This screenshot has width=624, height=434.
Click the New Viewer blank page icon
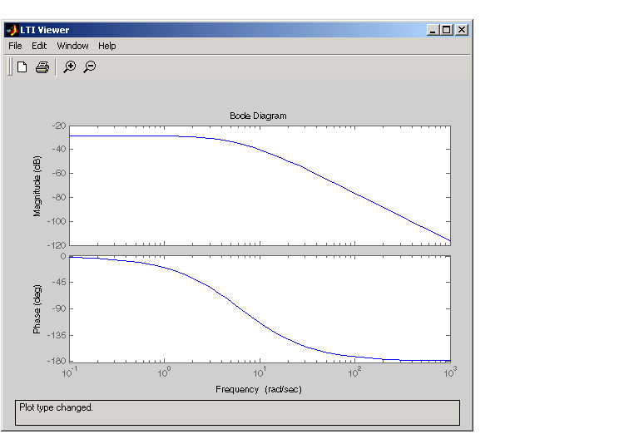(22, 67)
